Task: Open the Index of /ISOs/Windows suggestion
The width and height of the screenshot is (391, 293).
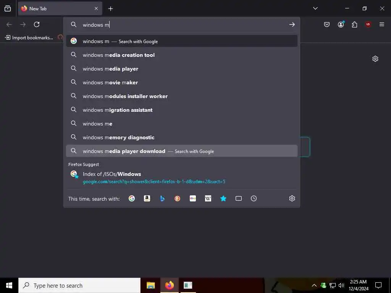Action: tap(181, 178)
